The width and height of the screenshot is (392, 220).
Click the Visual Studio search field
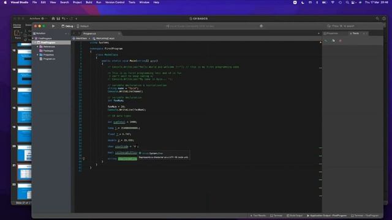pyautogui.click(x=353, y=26)
